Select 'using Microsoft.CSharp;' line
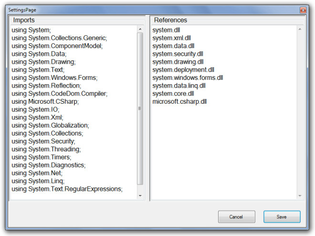Viewport: 315px width, 236px height. 45,101
